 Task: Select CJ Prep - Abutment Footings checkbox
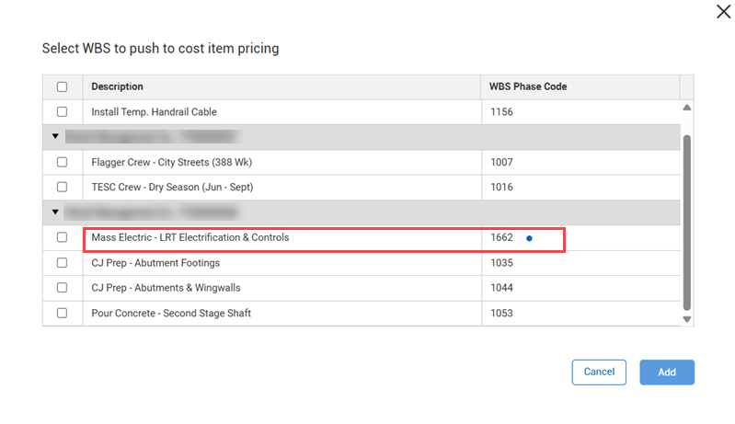[63, 263]
